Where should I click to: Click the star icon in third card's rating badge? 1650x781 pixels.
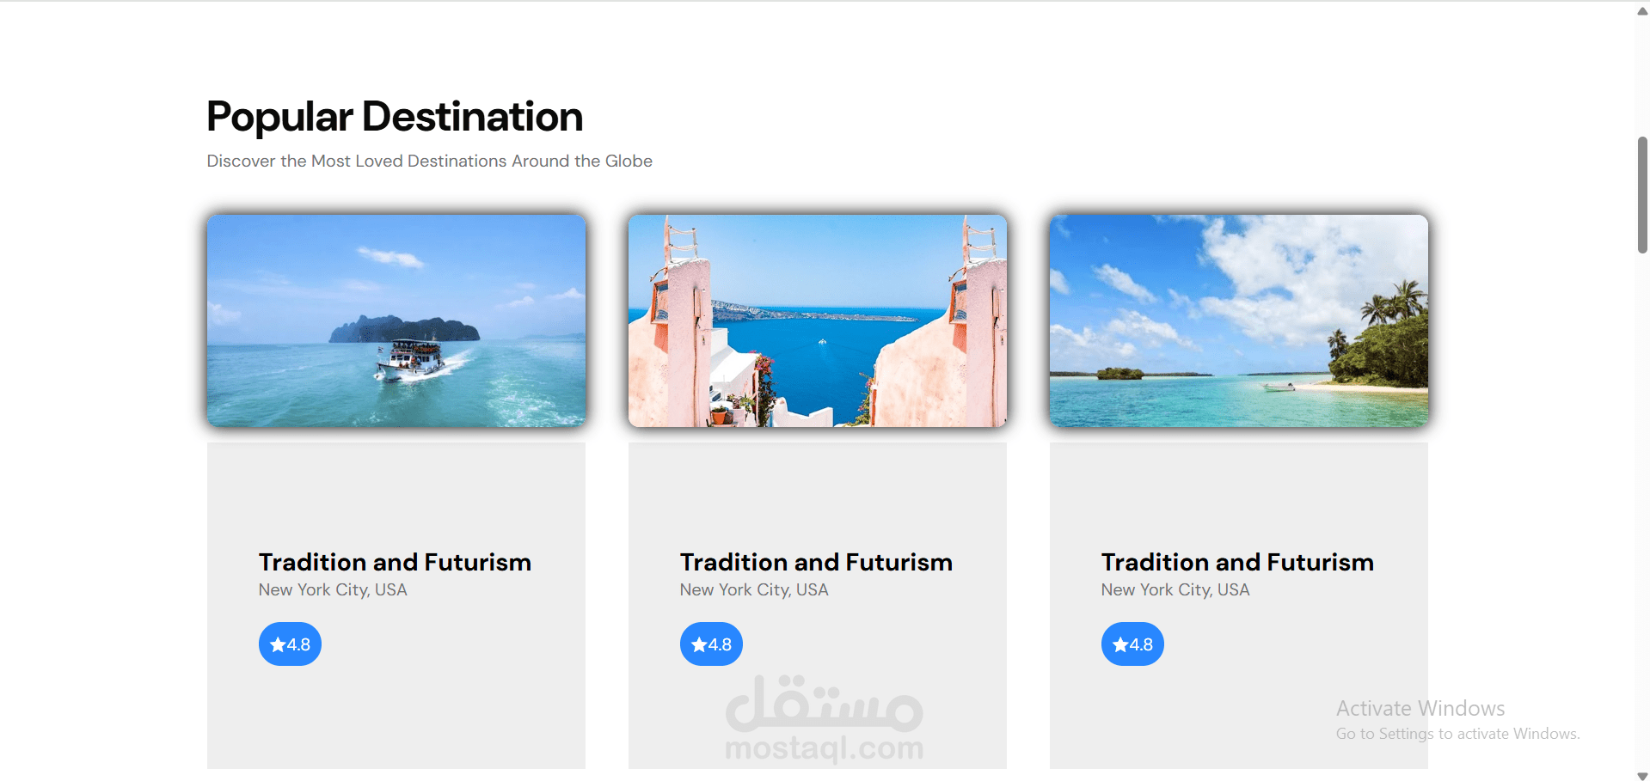(1120, 644)
